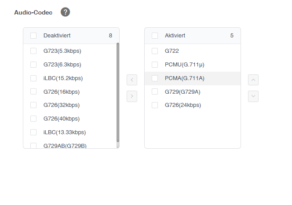Check the iLBC(15.2kbps) checkbox
Viewport: 292px width, 205px height.
[33, 78]
